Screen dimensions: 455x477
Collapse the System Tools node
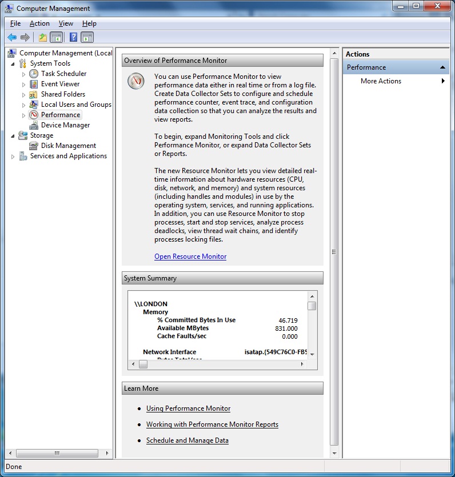pos(13,64)
